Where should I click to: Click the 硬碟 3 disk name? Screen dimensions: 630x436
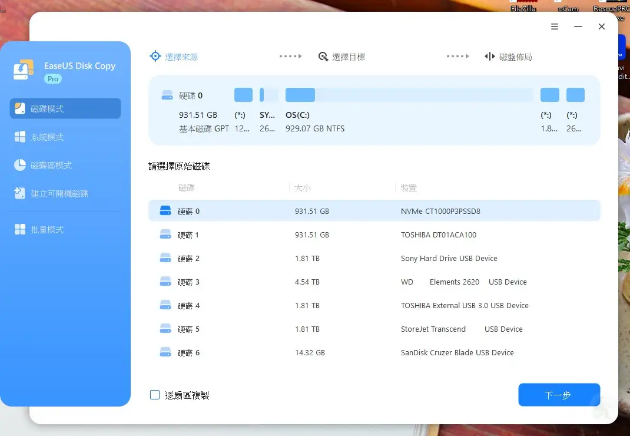pyautogui.click(x=188, y=282)
